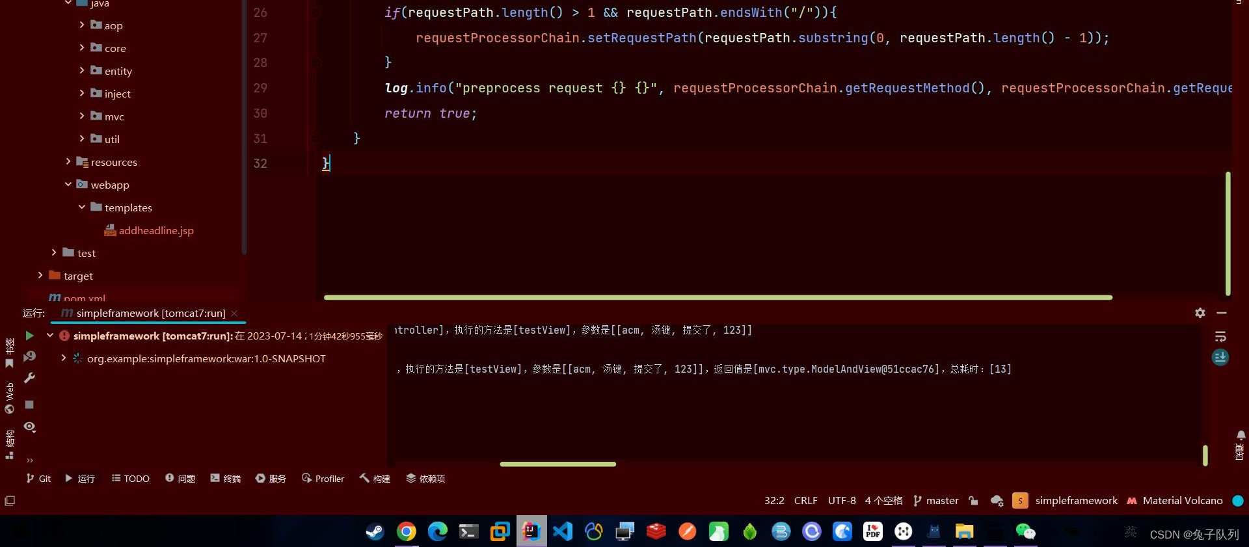This screenshot has height=547, width=1249.
Task: Open the 问题 (Problems) tool window
Action: coord(180,478)
